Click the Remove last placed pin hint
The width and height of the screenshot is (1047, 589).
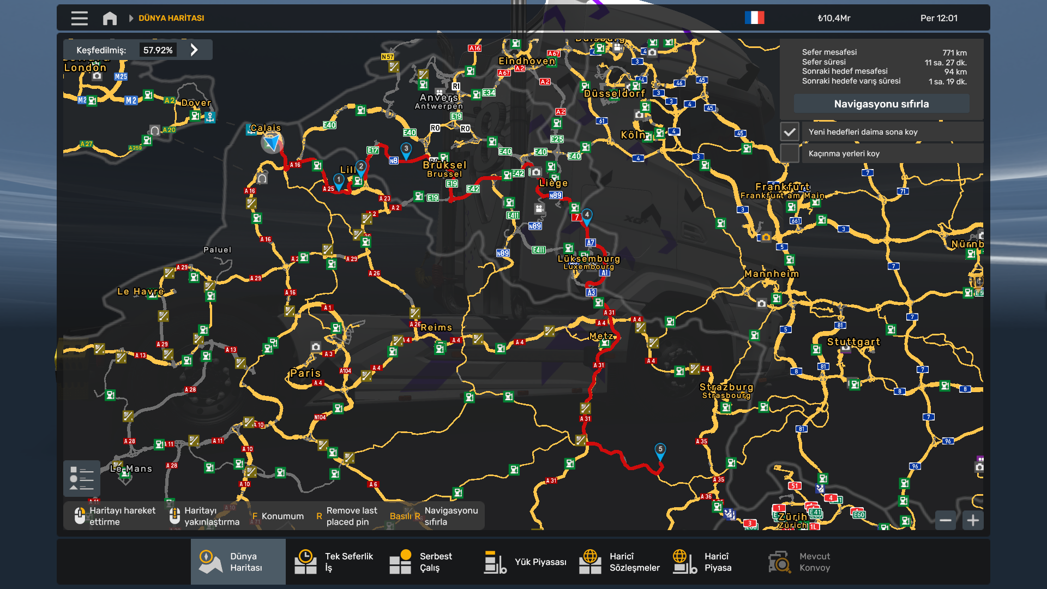[x=347, y=516]
